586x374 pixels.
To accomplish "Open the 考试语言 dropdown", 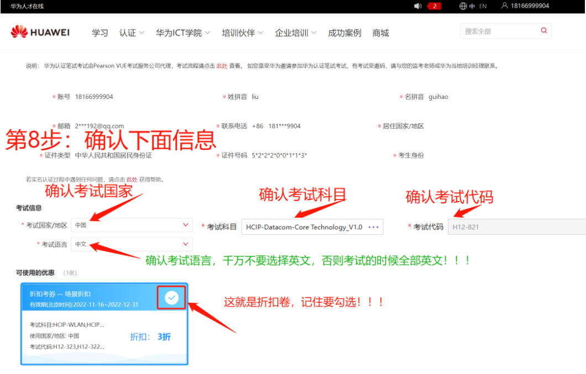I will 132,244.
